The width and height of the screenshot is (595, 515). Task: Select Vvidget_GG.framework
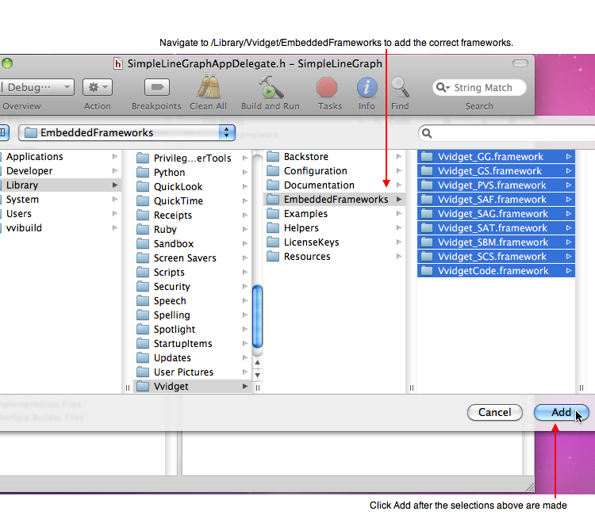[x=496, y=157]
